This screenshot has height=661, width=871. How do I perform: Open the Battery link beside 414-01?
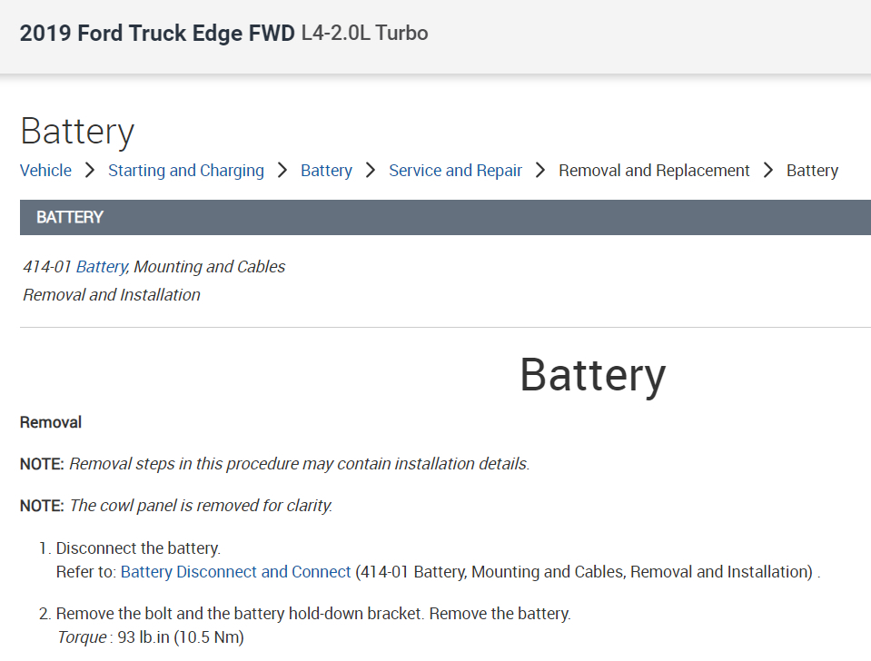[x=101, y=267]
